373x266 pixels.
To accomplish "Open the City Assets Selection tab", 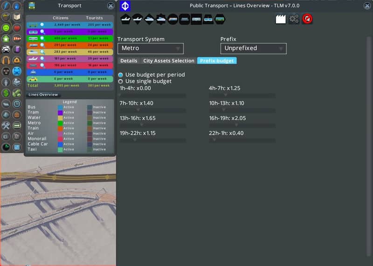I will click(x=168, y=61).
